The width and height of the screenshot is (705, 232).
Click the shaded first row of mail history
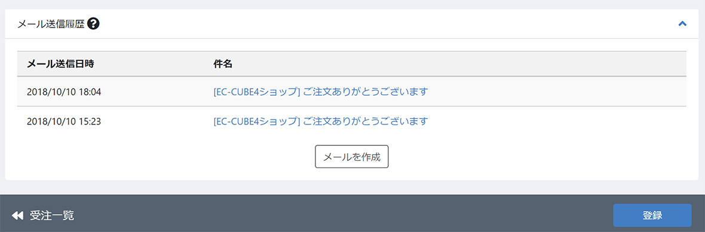tap(351, 91)
